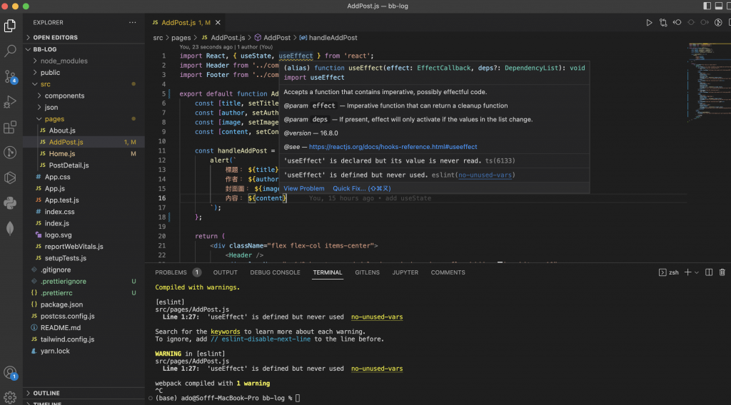731x405 pixels.
Task: Switch to the JUPYTER panel tab
Action: (x=405, y=272)
